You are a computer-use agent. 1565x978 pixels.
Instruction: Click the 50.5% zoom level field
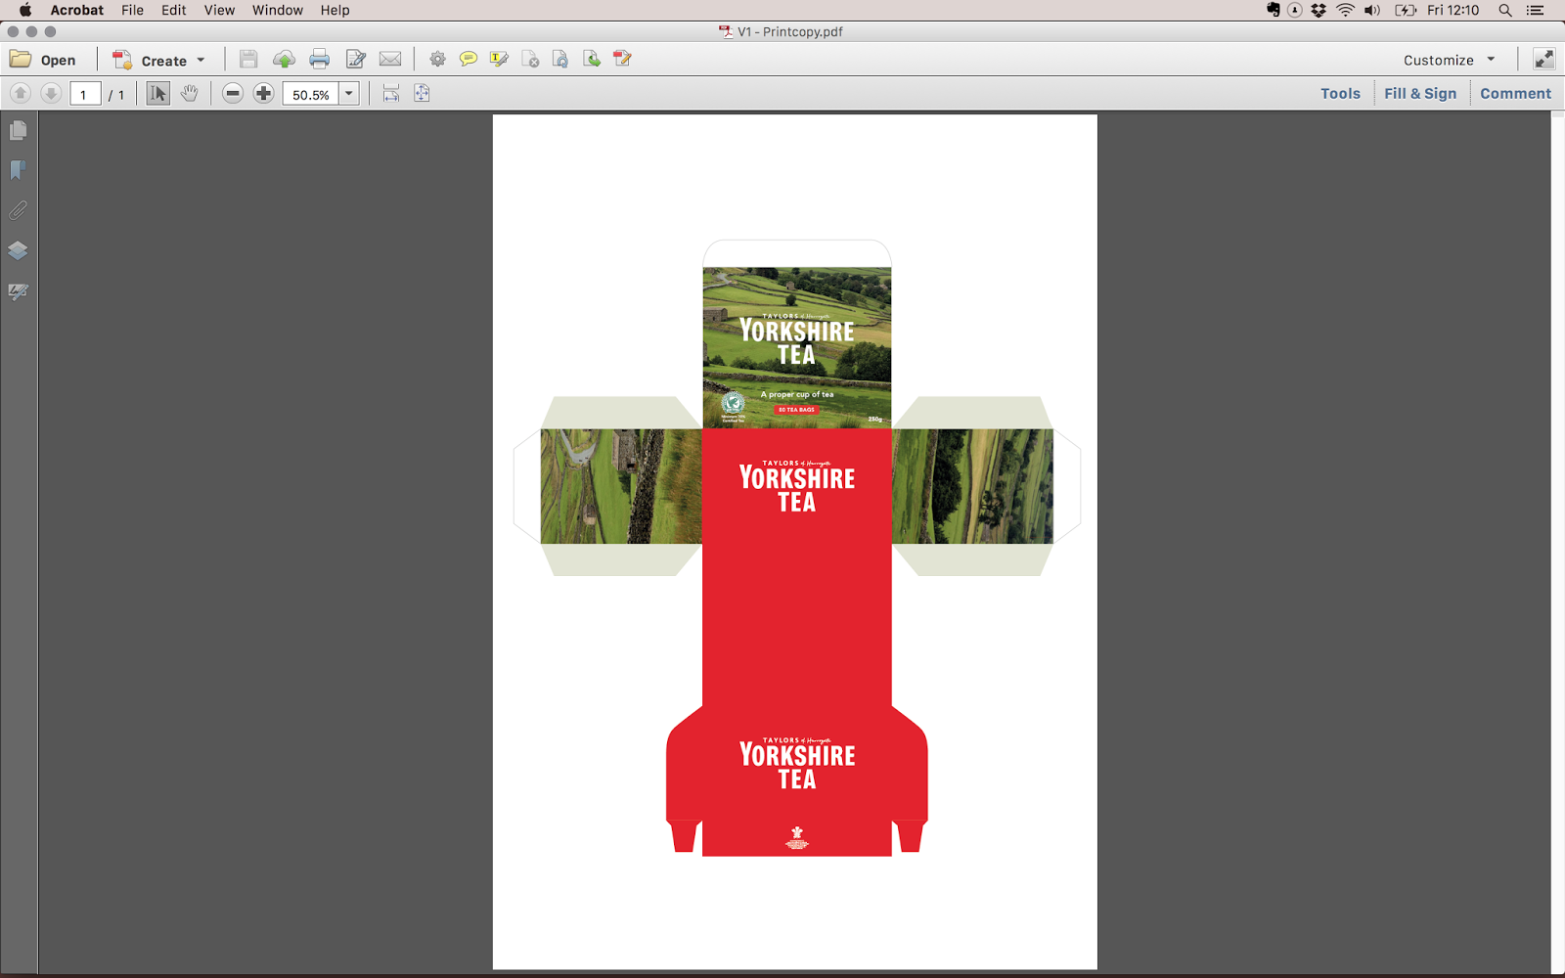[x=311, y=94]
